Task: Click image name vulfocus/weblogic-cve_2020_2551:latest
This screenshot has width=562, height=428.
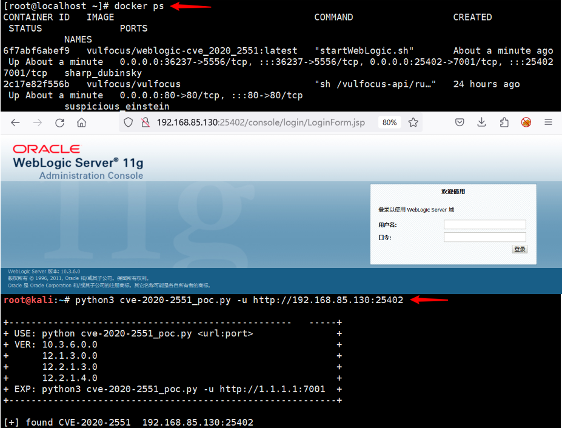Action: [x=192, y=51]
